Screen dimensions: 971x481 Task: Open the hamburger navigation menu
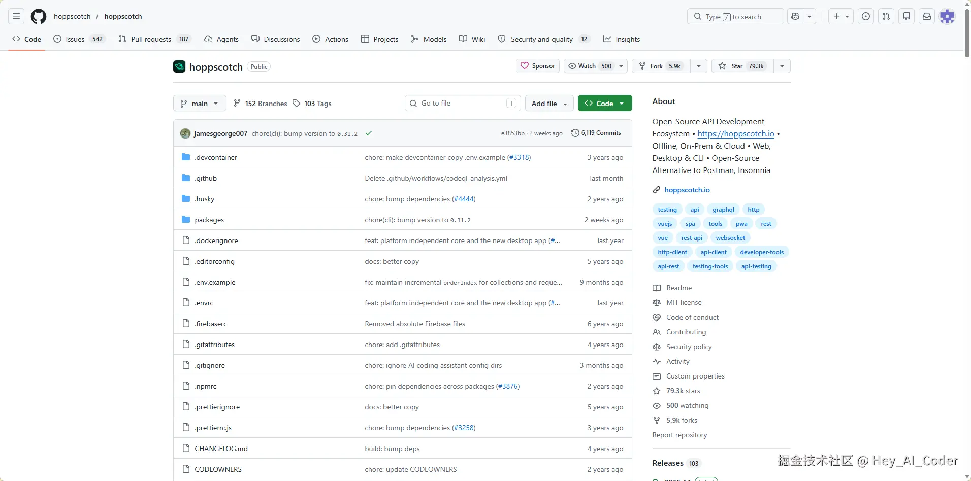16,16
